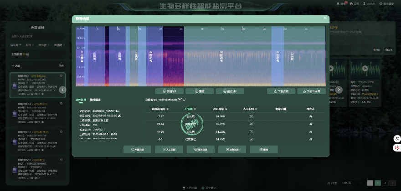Select the 文件详情 tab
The width and height of the screenshot is (401, 191).
click(x=81, y=99)
